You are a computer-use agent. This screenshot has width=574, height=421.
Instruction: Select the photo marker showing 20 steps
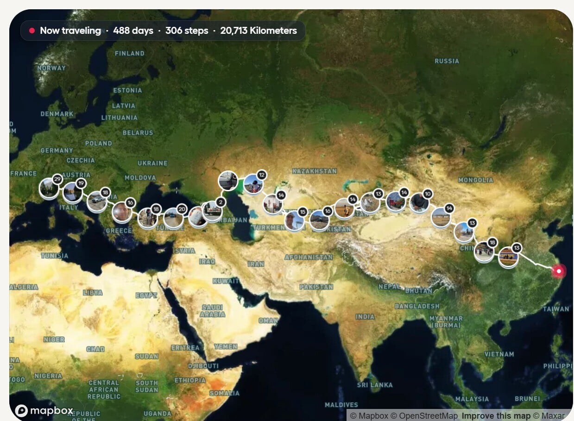click(x=173, y=218)
